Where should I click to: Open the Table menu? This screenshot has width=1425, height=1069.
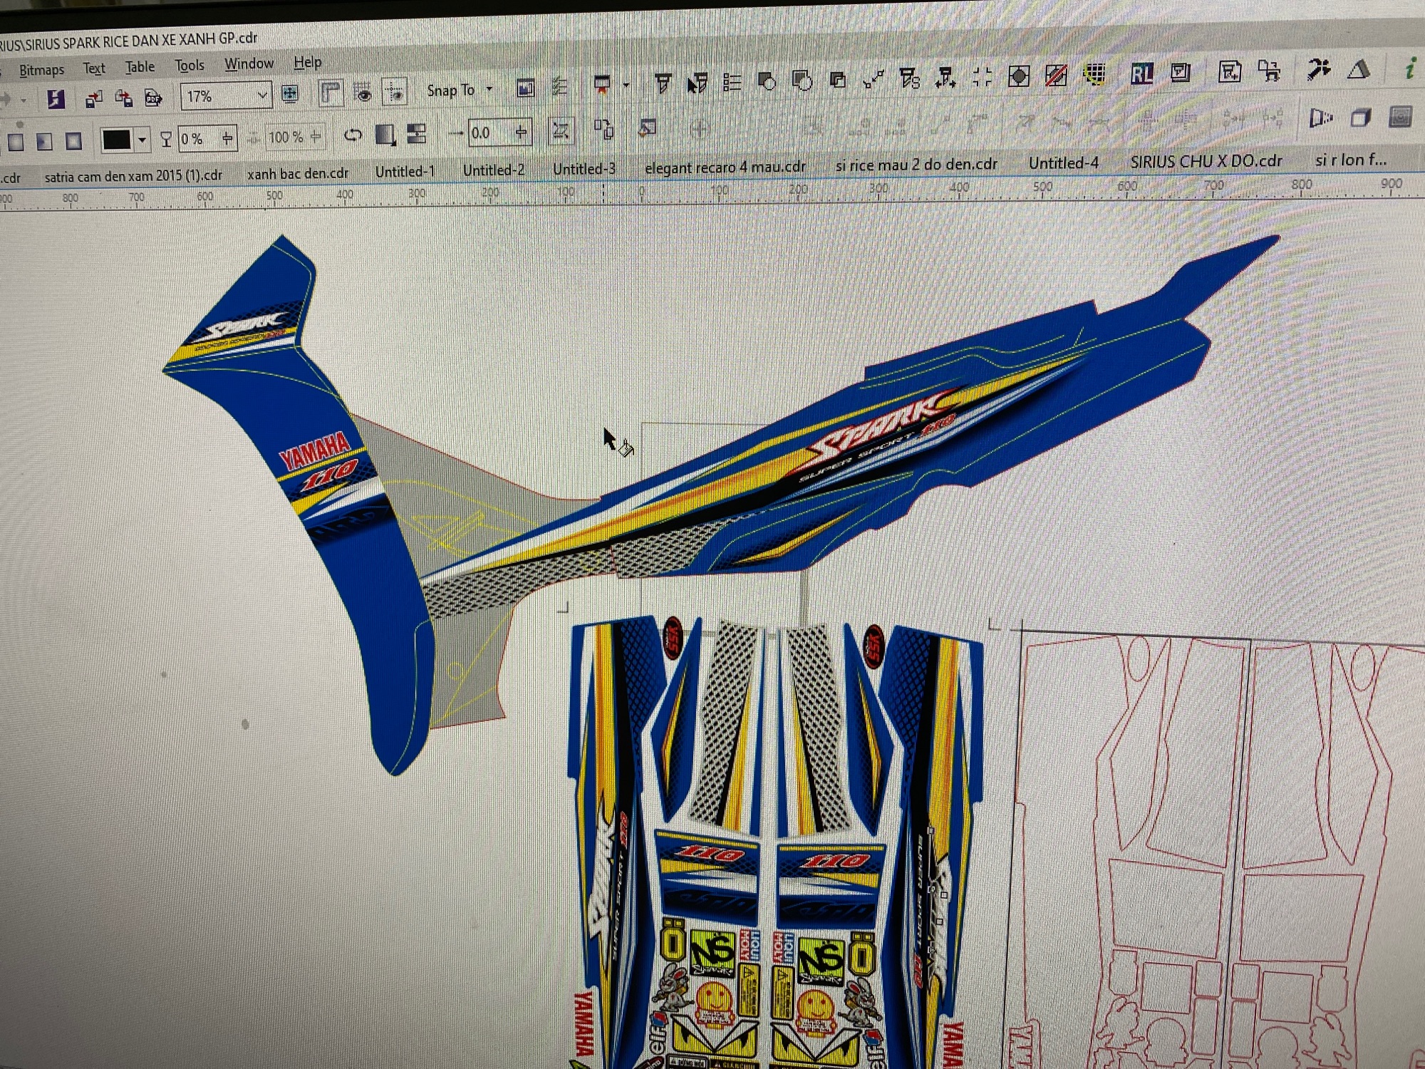(x=140, y=67)
